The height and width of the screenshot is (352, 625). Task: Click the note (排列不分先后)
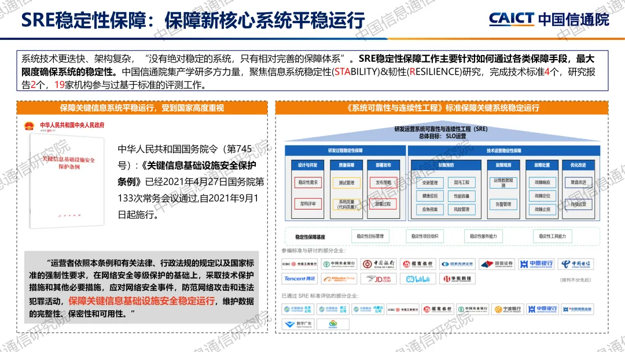click(x=575, y=280)
